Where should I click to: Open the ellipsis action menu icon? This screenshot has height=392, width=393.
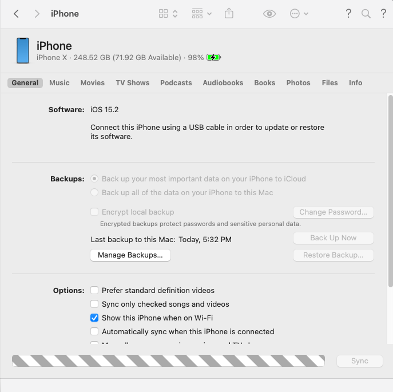coord(295,14)
